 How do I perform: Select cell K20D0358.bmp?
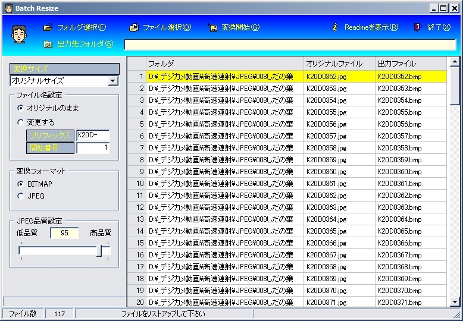point(411,148)
